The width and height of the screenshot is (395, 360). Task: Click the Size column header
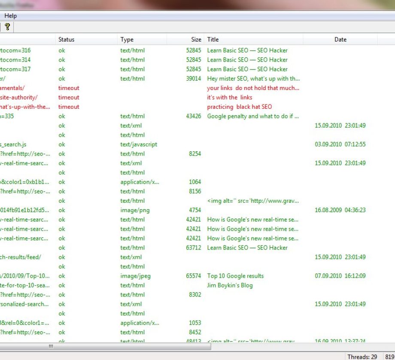tap(196, 39)
